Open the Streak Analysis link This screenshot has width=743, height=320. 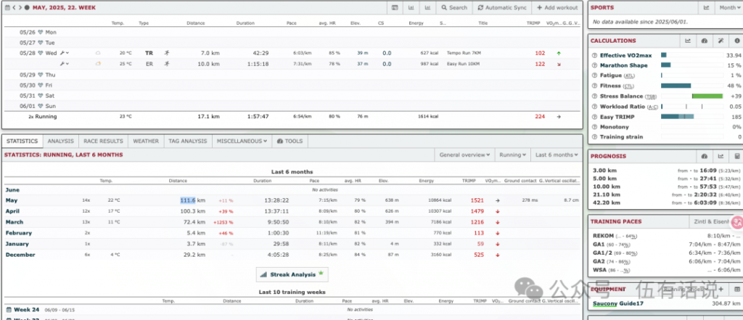coord(292,274)
